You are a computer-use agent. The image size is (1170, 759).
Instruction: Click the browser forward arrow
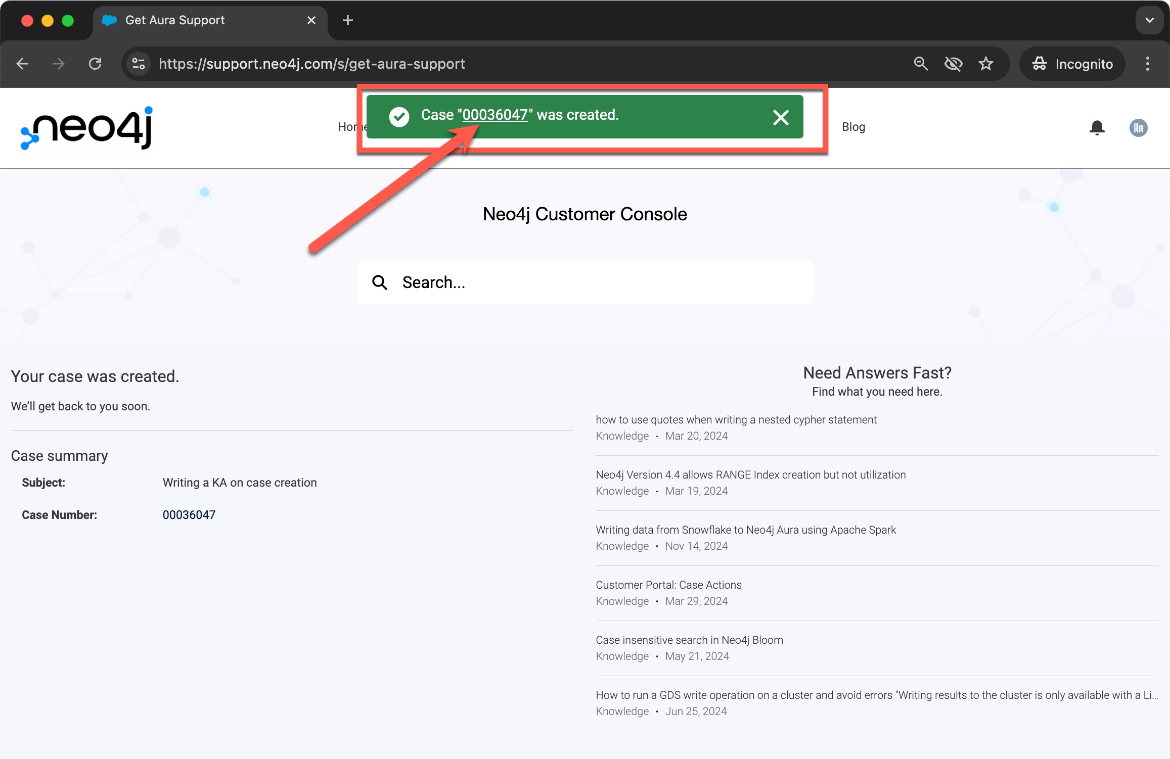click(x=59, y=64)
